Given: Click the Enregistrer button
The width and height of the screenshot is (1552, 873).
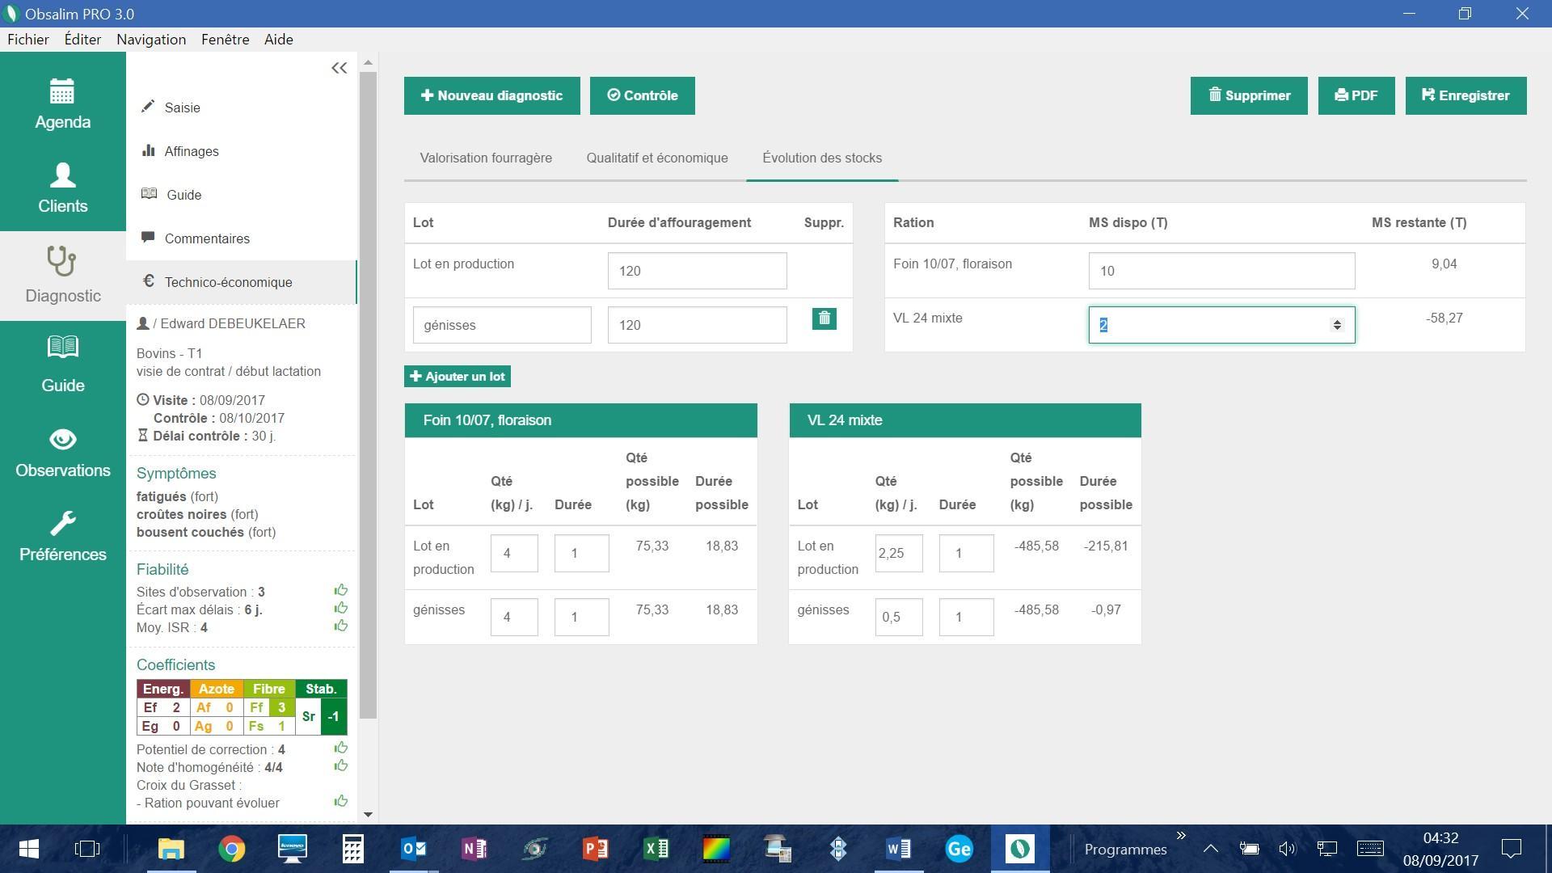Looking at the screenshot, I should coord(1465,95).
